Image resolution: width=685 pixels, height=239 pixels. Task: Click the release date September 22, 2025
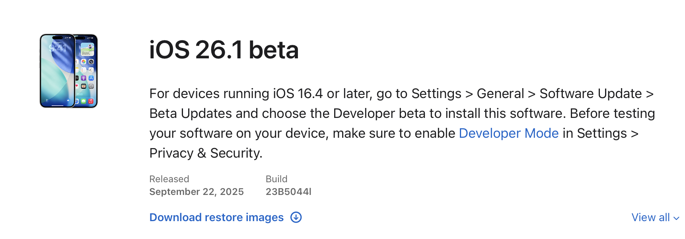pos(196,192)
